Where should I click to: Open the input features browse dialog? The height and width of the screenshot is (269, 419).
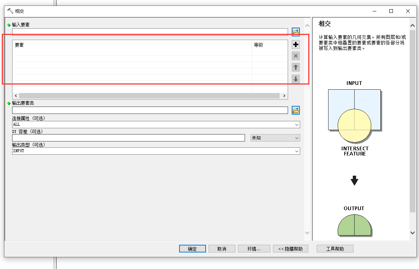[x=296, y=32]
